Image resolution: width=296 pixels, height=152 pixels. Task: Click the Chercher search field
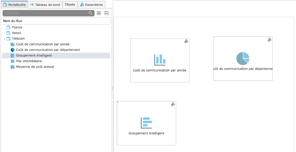[x=46, y=13]
